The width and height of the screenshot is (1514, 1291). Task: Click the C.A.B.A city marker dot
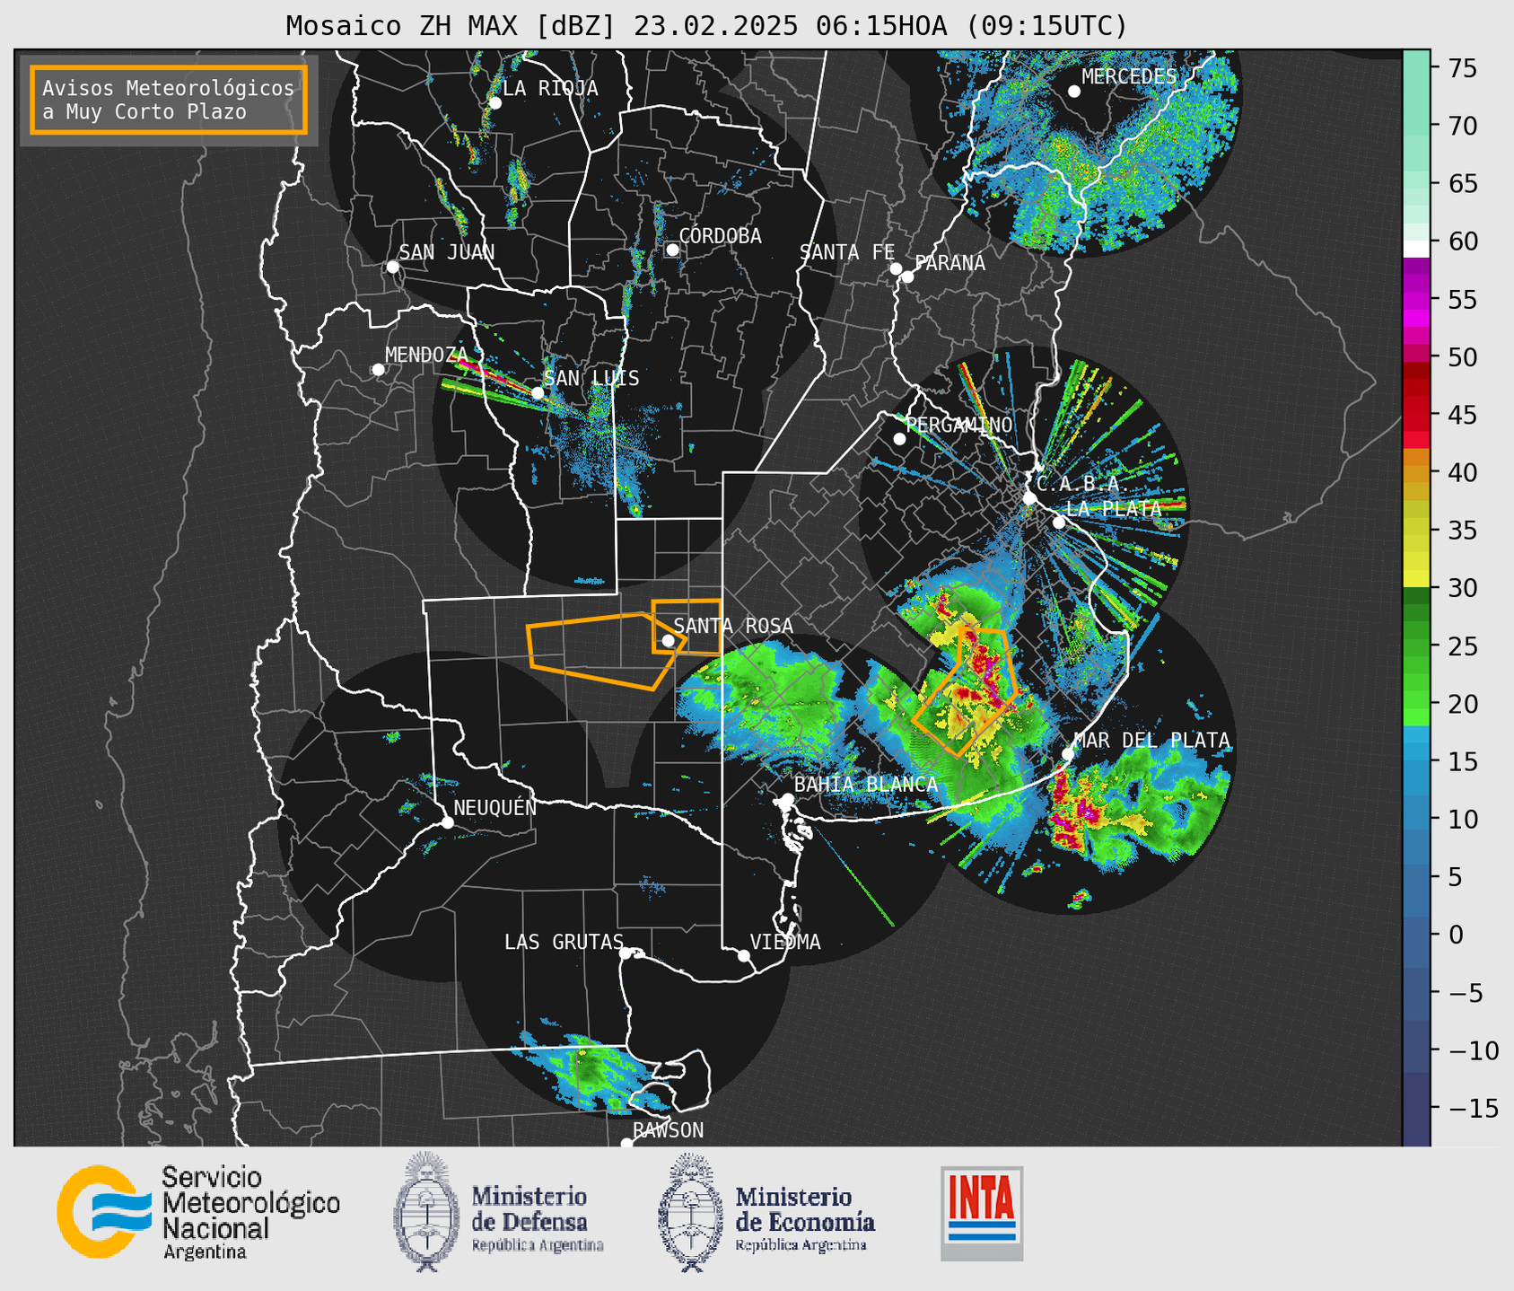pyautogui.click(x=1029, y=498)
